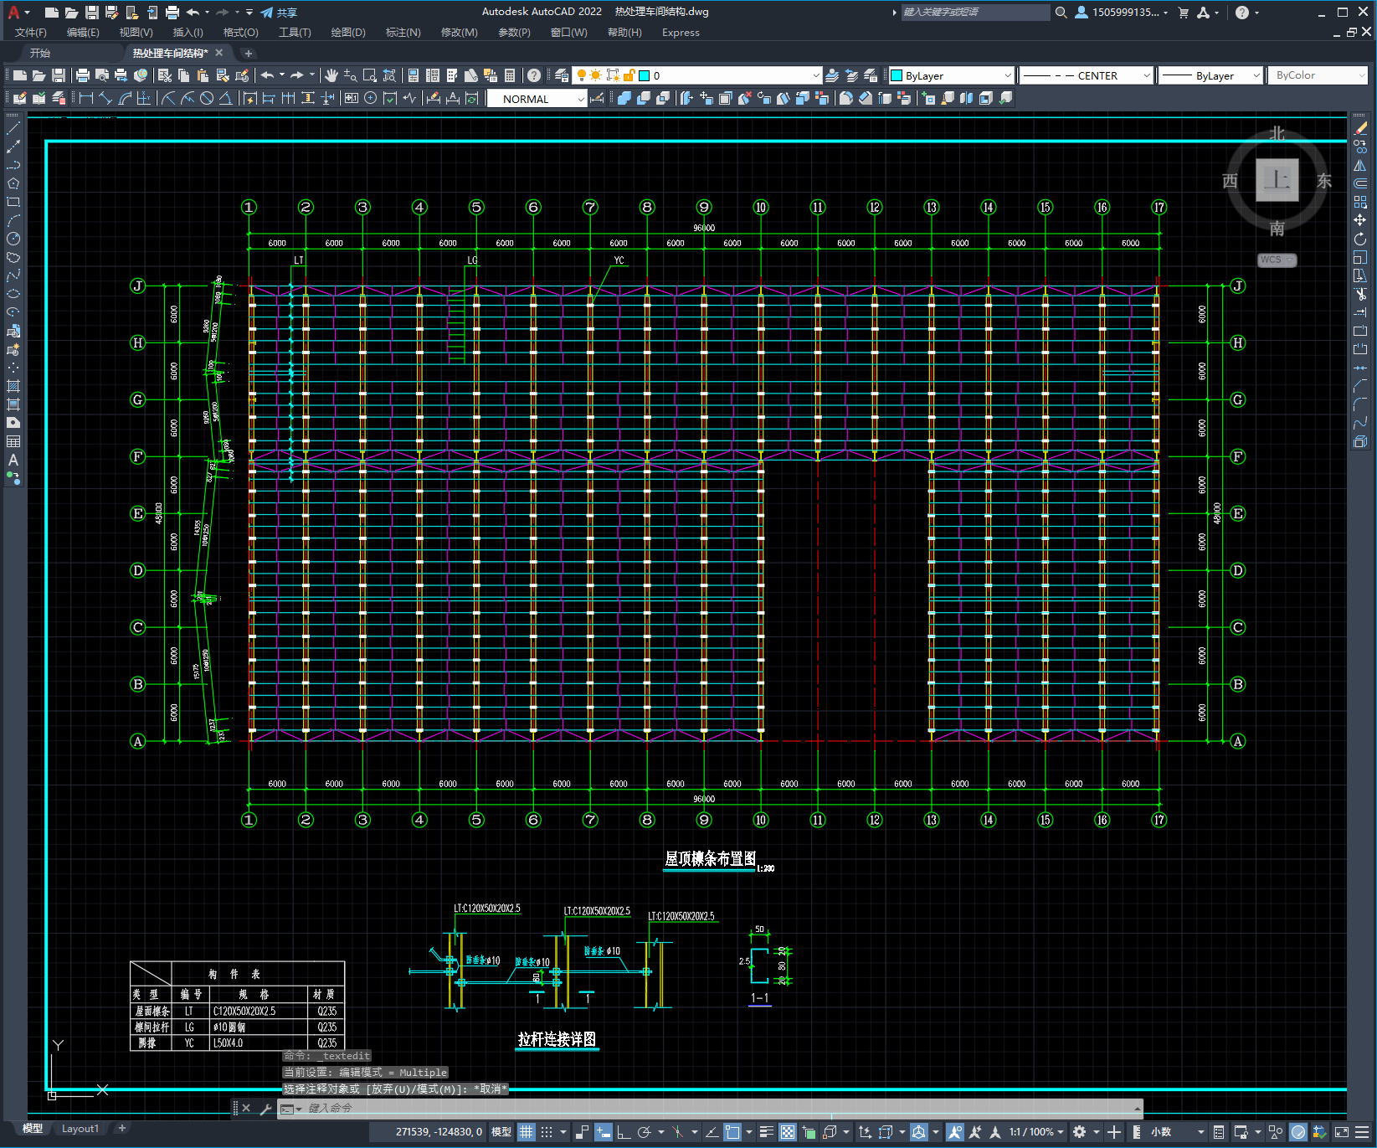Image resolution: width=1377 pixels, height=1148 pixels.
Task: Close the 热处理车间结构 drawing tab
Action: [219, 53]
